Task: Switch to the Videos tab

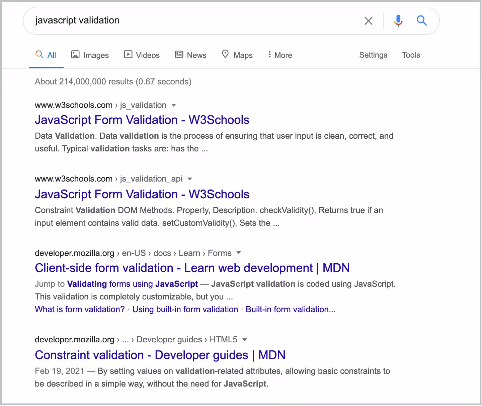Action: tap(142, 55)
